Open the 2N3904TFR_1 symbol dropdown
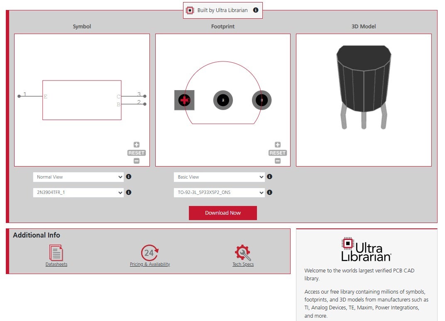 point(78,192)
